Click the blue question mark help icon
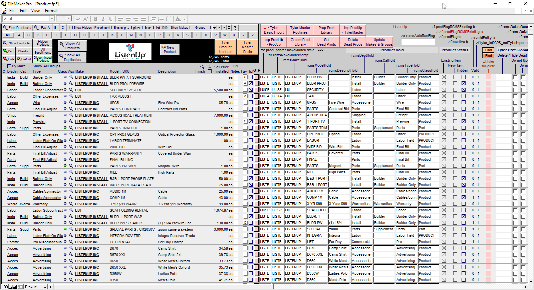The image size is (534, 290). 235,28
